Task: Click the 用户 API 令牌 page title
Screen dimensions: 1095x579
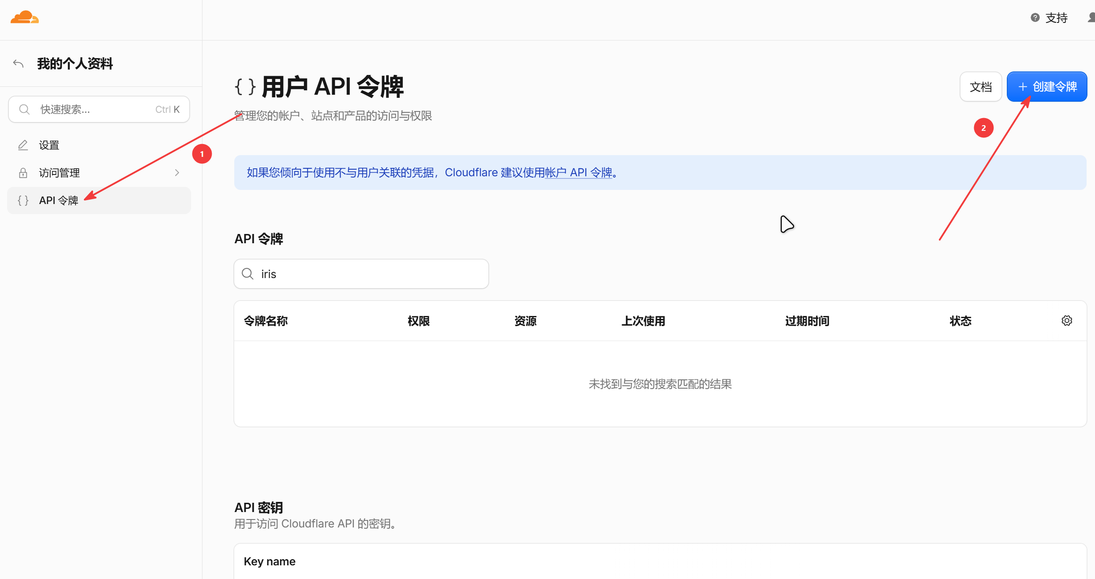Action: pos(333,86)
